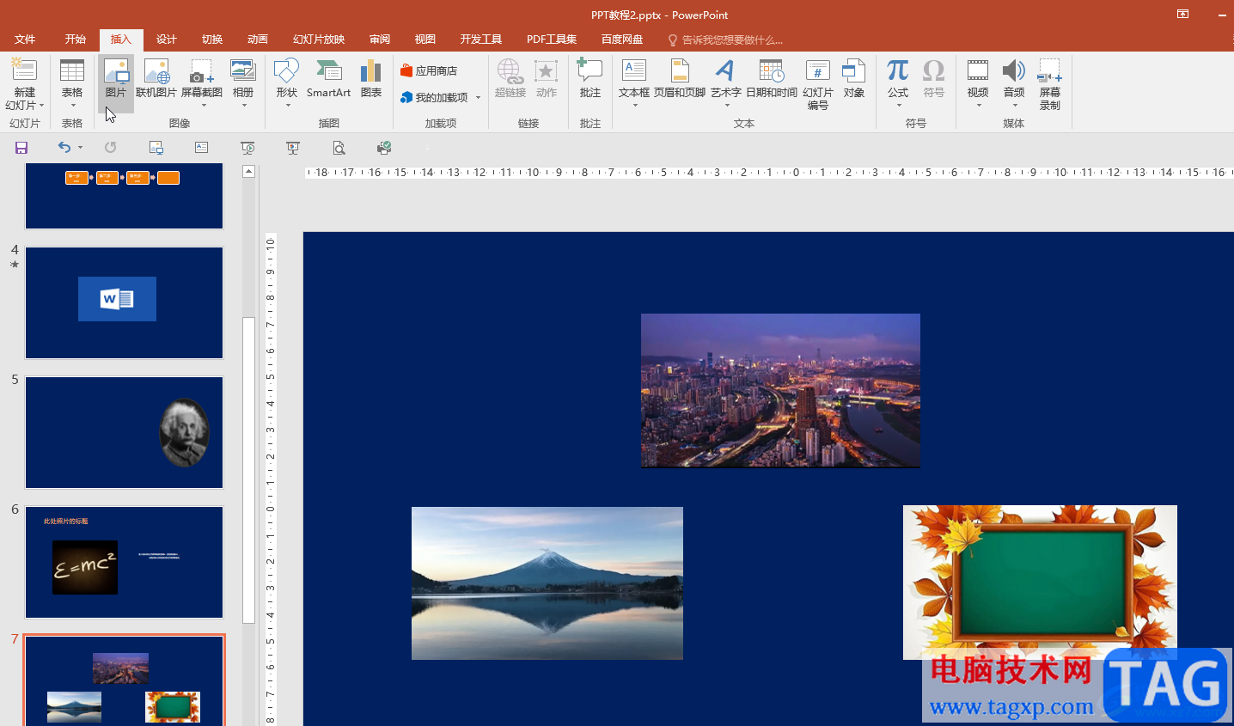Click the 图表 chart icon
This screenshot has width=1234, height=726.
tap(371, 71)
